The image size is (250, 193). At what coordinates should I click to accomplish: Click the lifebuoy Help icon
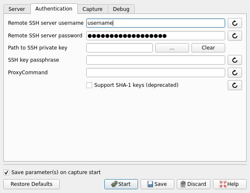tap(223, 184)
